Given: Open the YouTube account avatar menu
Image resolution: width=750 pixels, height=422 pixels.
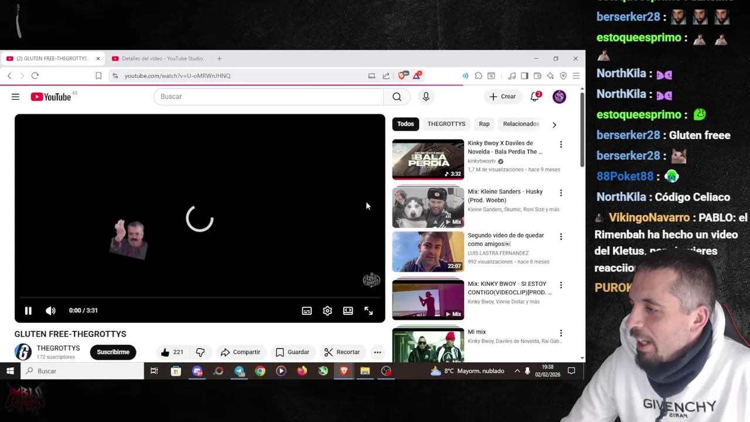Looking at the screenshot, I should (x=559, y=97).
